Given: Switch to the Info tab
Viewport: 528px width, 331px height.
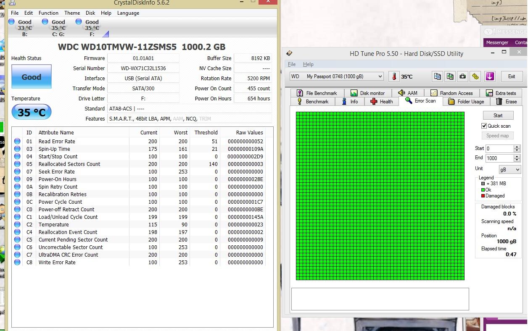Looking at the screenshot, I should pyautogui.click(x=350, y=102).
